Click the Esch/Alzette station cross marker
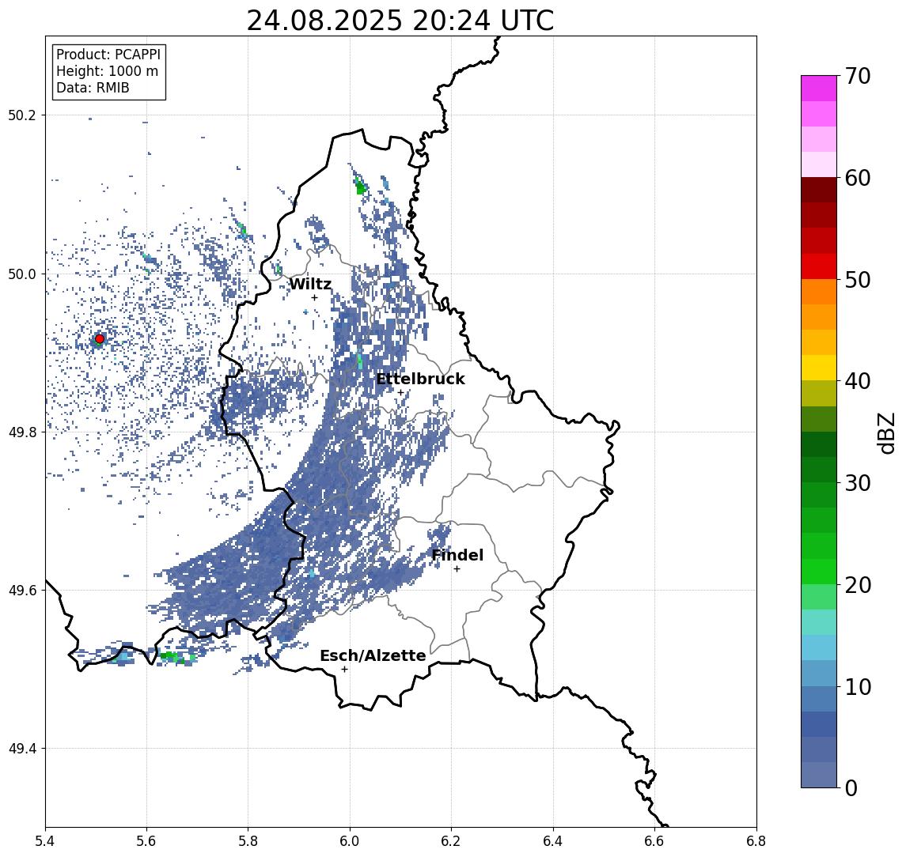The height and width of the screenshot is (857, 906). (344, 670)
